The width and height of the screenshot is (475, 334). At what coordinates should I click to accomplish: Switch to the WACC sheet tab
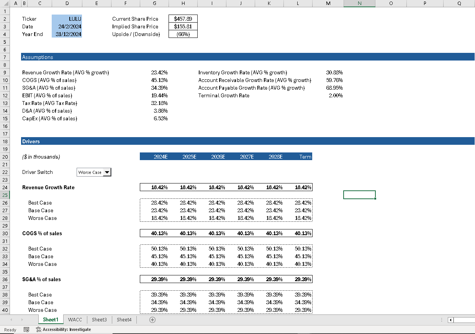coord(75,319)
